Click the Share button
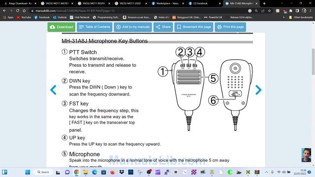The height and width of the screenshot is (177, 315). pos(163,27)
